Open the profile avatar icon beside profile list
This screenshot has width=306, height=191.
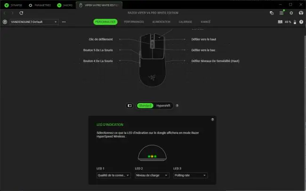click(5, 22)
